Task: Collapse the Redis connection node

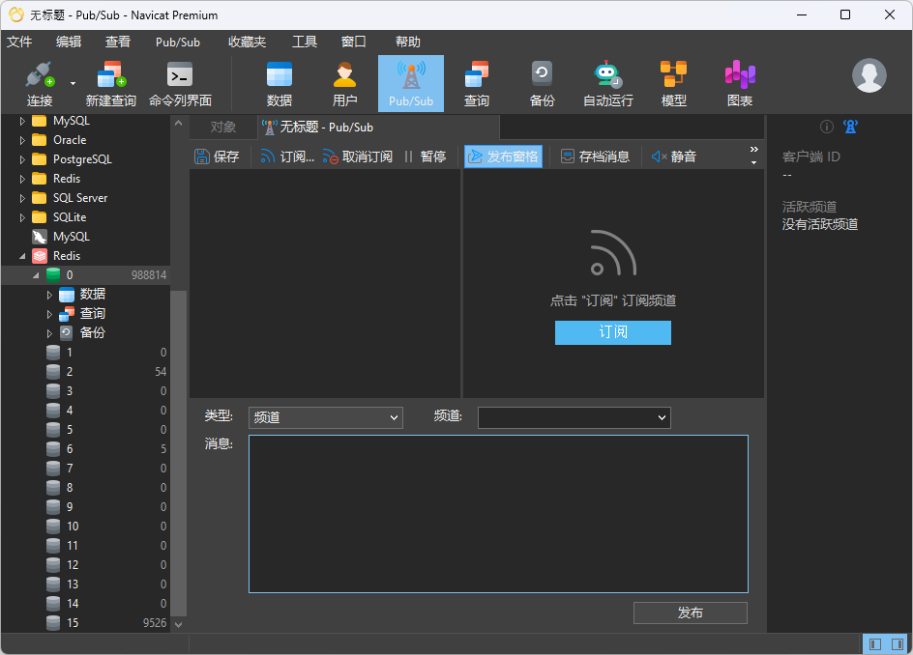Action: pyautogui.click(x=22, y=256)
